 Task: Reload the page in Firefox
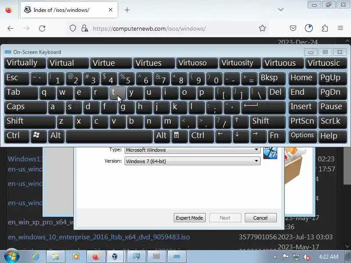coord(42,28)
